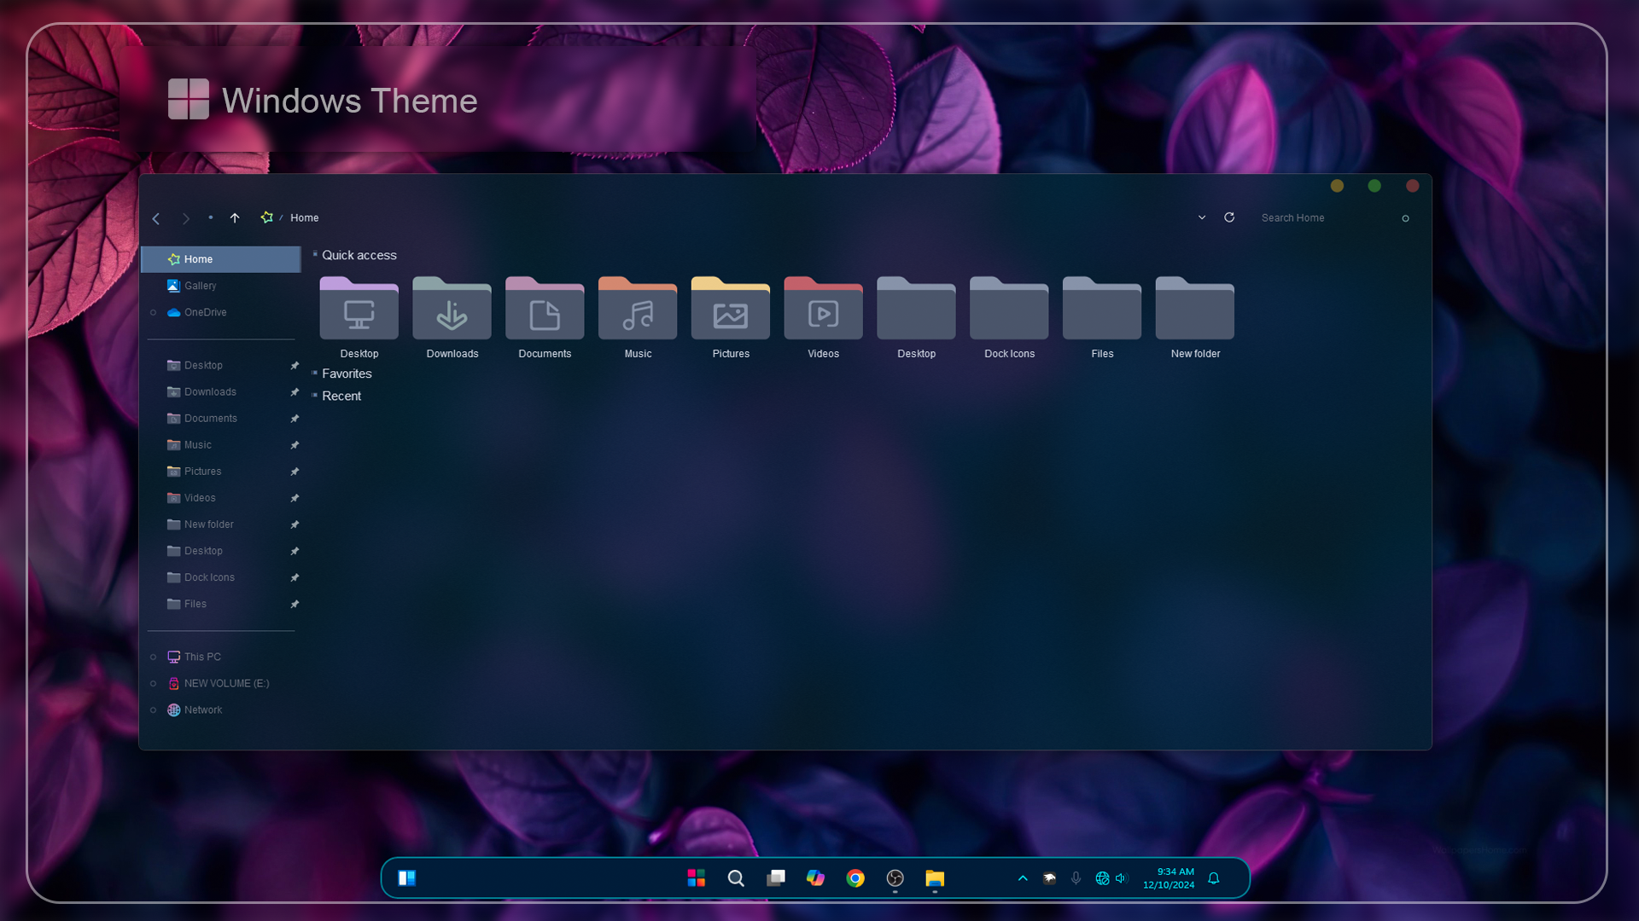The height and width of the screenshot is (921, 1639).
Task: Refresh the Home view
Action: coord(1229,217)
